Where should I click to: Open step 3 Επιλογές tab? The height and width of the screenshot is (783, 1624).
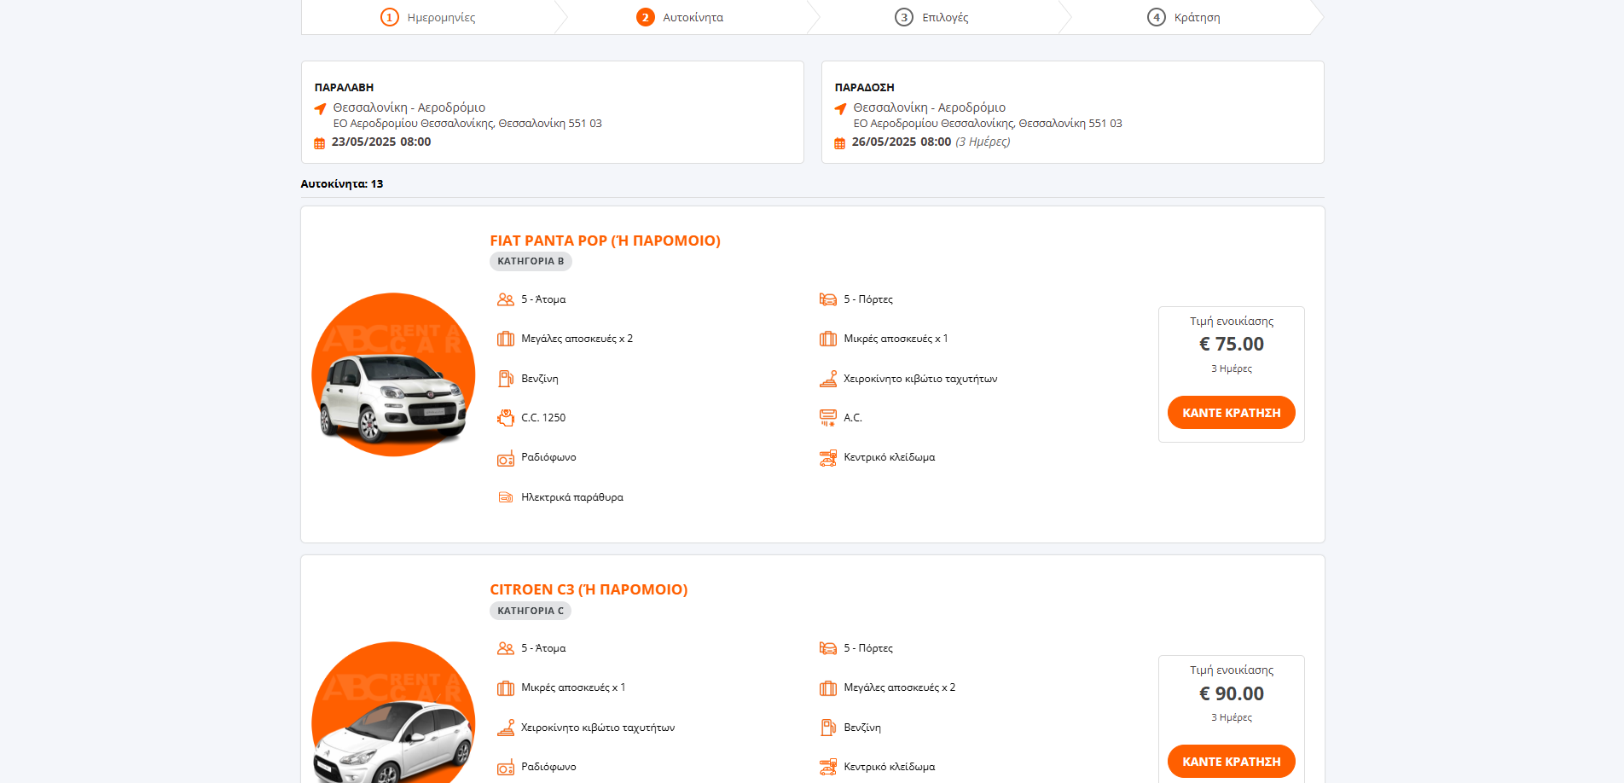point(931,17)
